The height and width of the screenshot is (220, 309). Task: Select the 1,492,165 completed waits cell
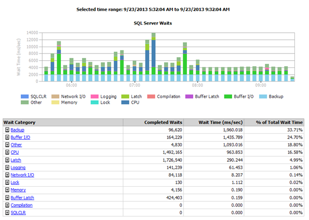point(154,152)
